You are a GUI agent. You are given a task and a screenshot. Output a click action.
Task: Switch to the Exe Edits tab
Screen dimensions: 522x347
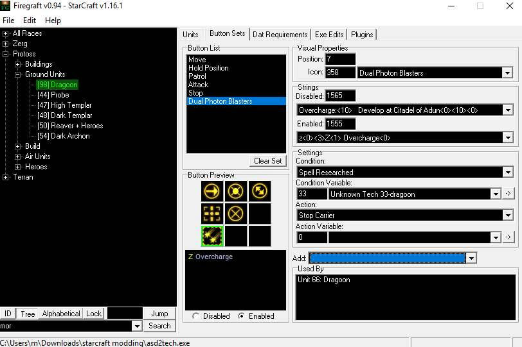pos(329,35)
